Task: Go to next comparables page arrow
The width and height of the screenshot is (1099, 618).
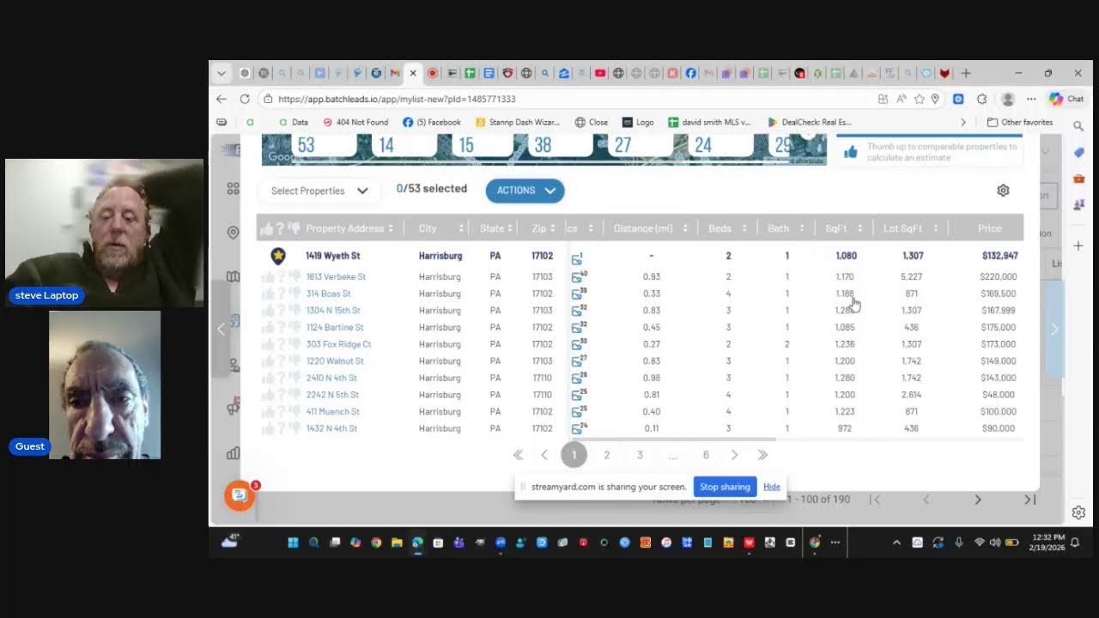Action: [734, 455]
